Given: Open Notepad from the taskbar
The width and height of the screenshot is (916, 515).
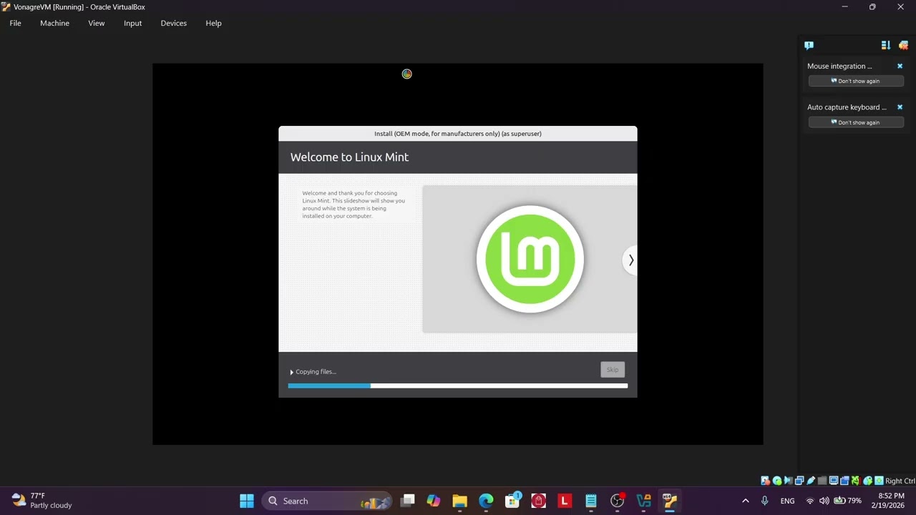Looking at the screenshot, I should tap(591, 501).
